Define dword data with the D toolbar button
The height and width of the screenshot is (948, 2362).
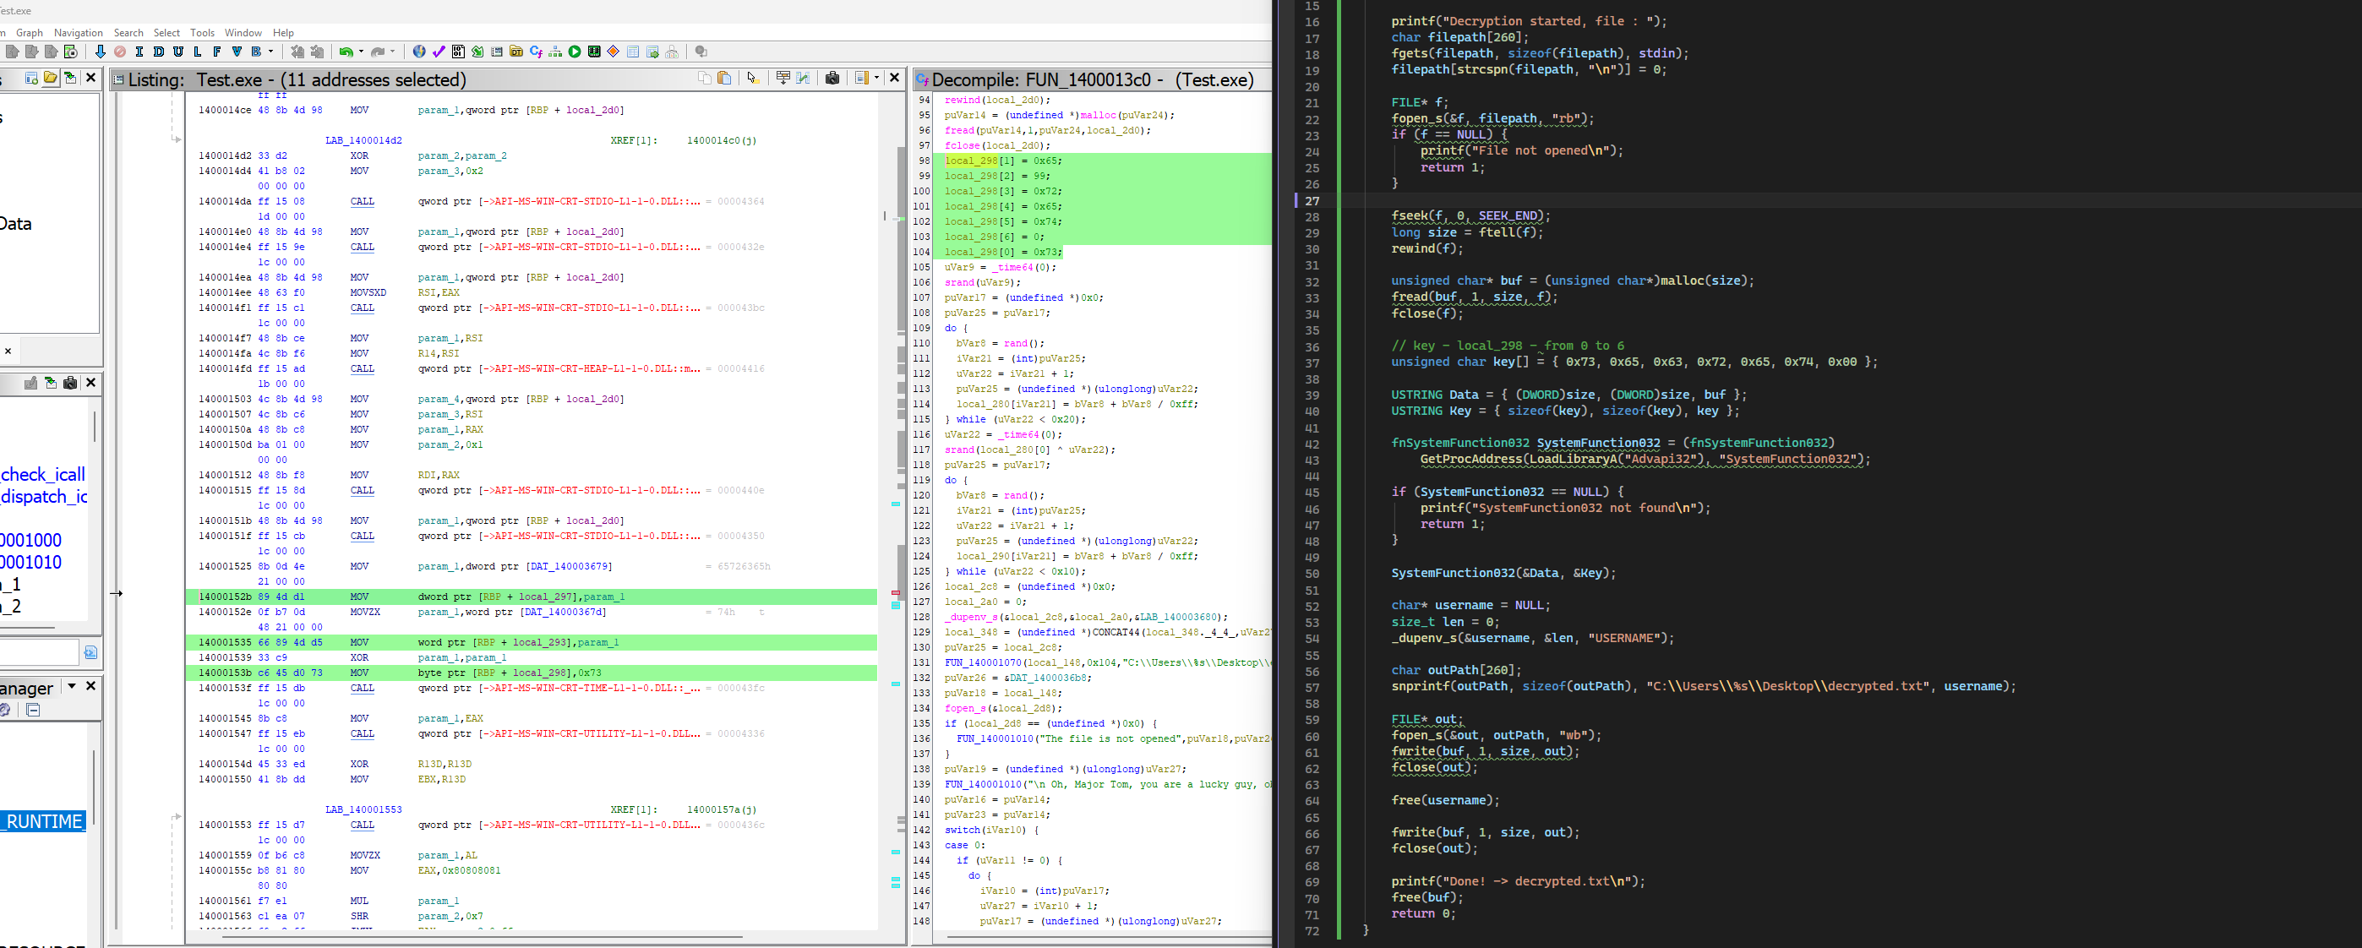click(x=158, y=53)
